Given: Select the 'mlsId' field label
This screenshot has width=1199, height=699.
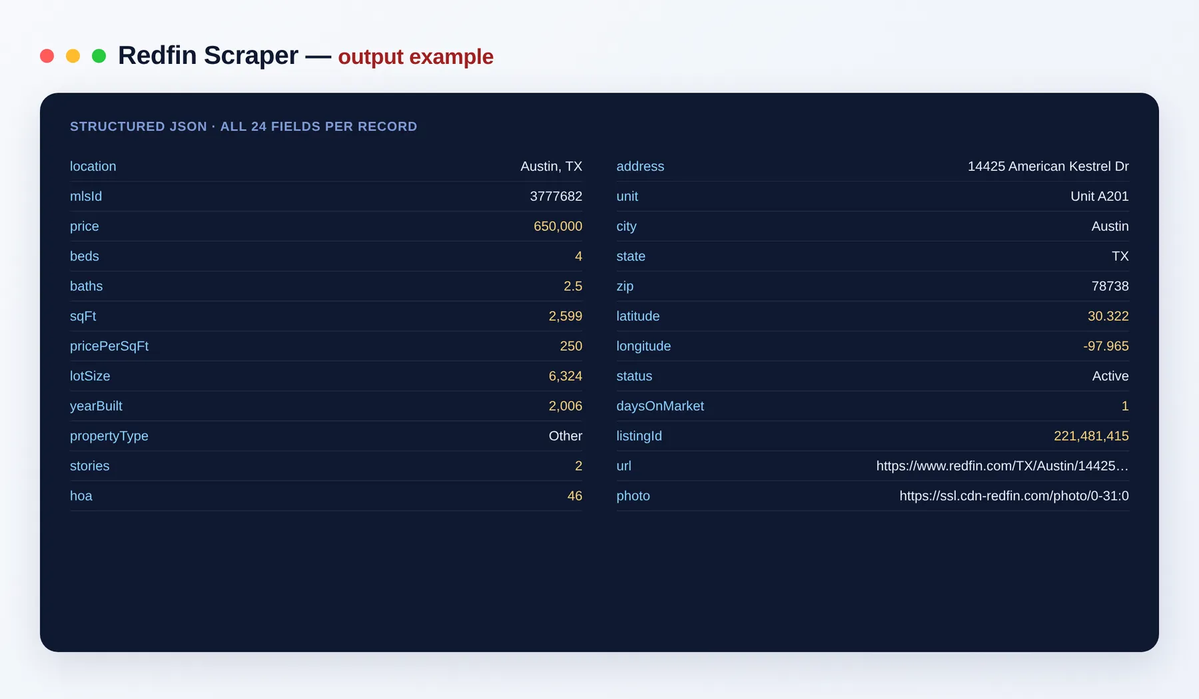Looking at the screenshot, I should coord(86,196).
